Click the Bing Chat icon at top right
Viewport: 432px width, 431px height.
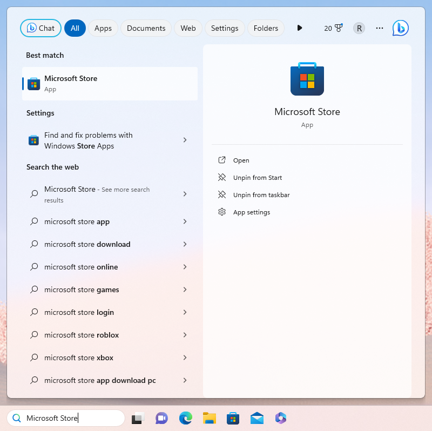(x=400, y=28)
